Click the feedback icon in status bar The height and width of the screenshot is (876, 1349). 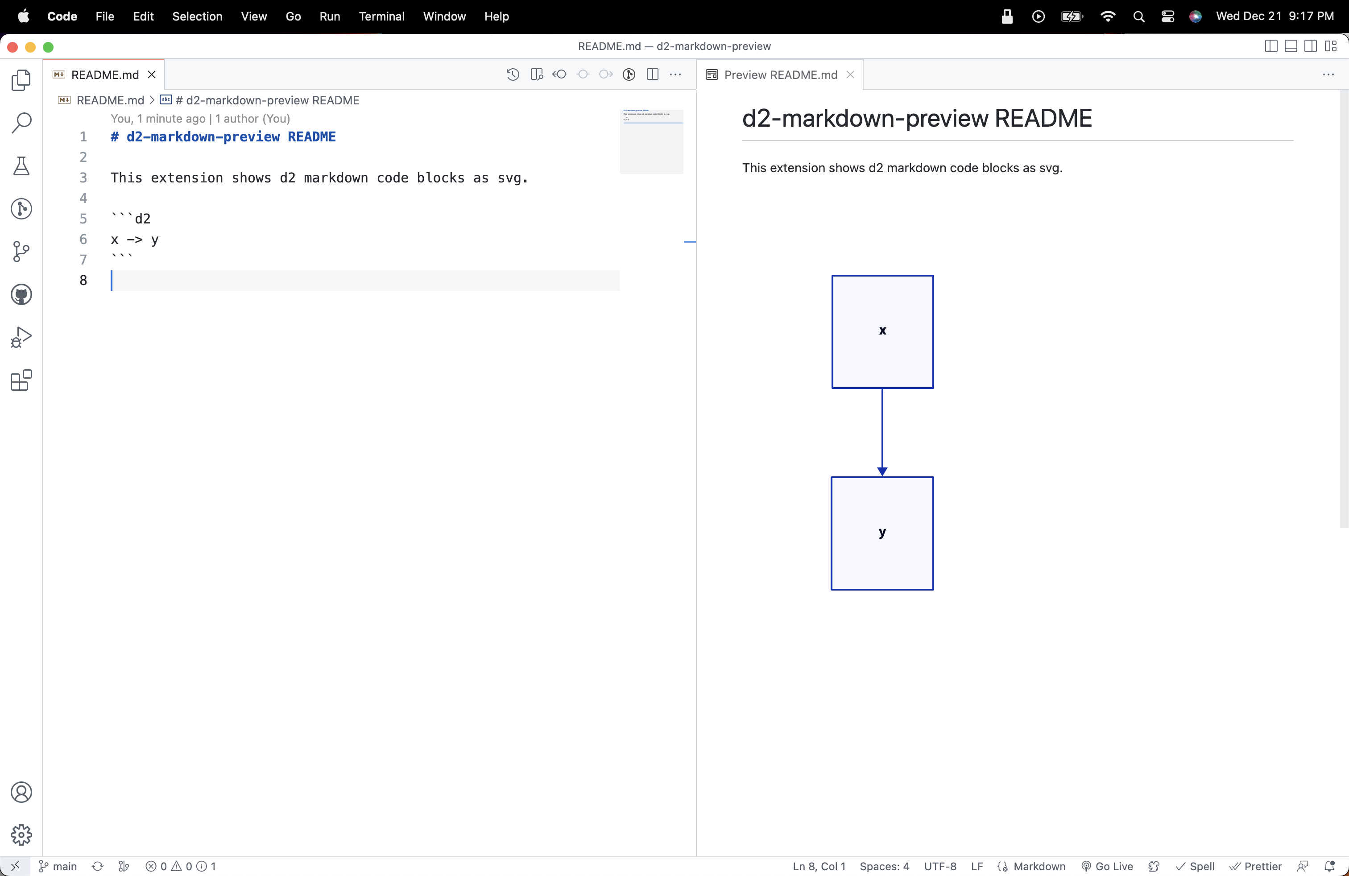pos(1303,866)
